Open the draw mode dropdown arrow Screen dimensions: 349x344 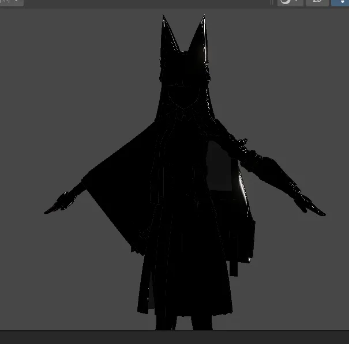[x=297, y=2]
